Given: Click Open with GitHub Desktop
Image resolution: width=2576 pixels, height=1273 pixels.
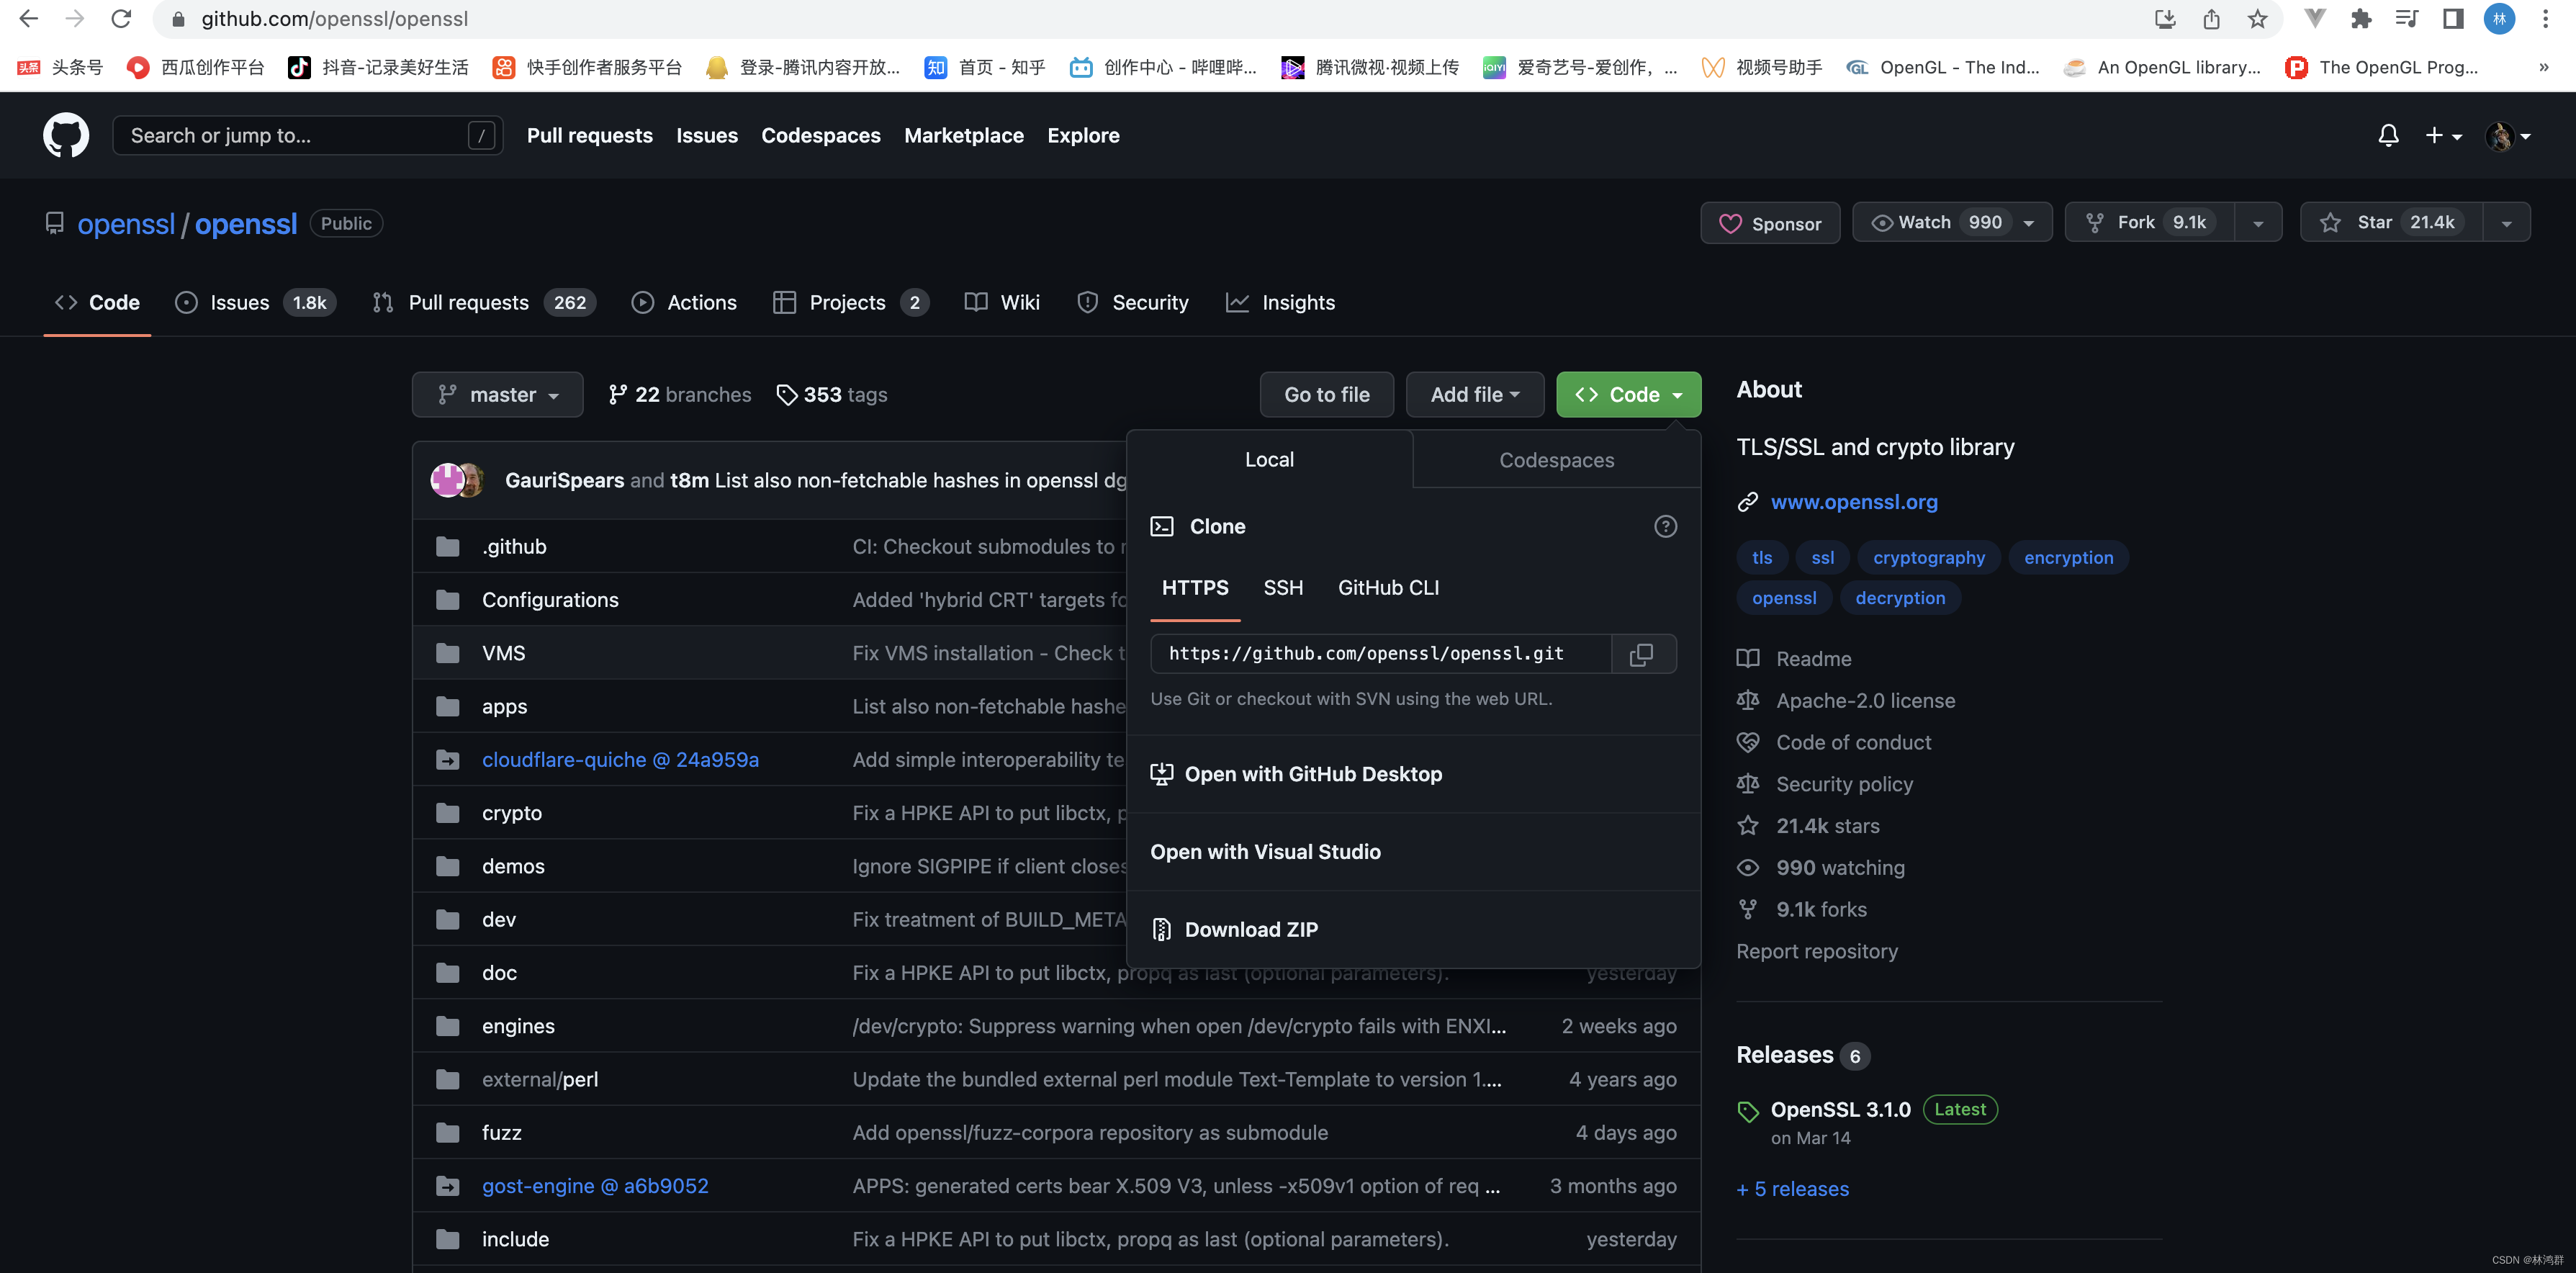Looking at the screenshot, I should 1413,774.
